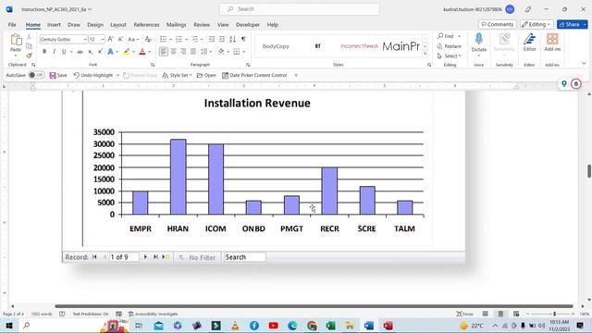Activate the Format Painter brush
The height and width of the screenshot is (333, 592).
pyautogui.click(x=29, y=55)
